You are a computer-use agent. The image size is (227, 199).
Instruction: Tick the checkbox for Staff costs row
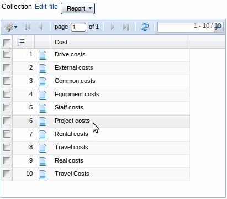click(7, 107)
